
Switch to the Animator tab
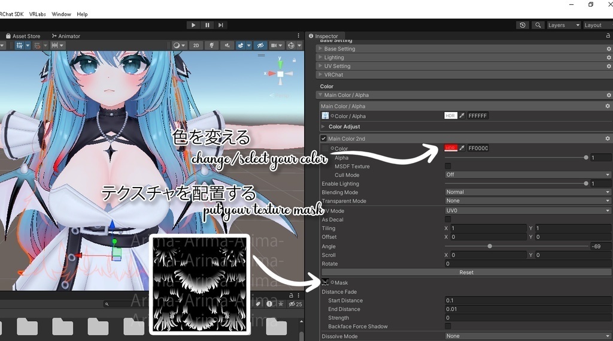point(66,36)
